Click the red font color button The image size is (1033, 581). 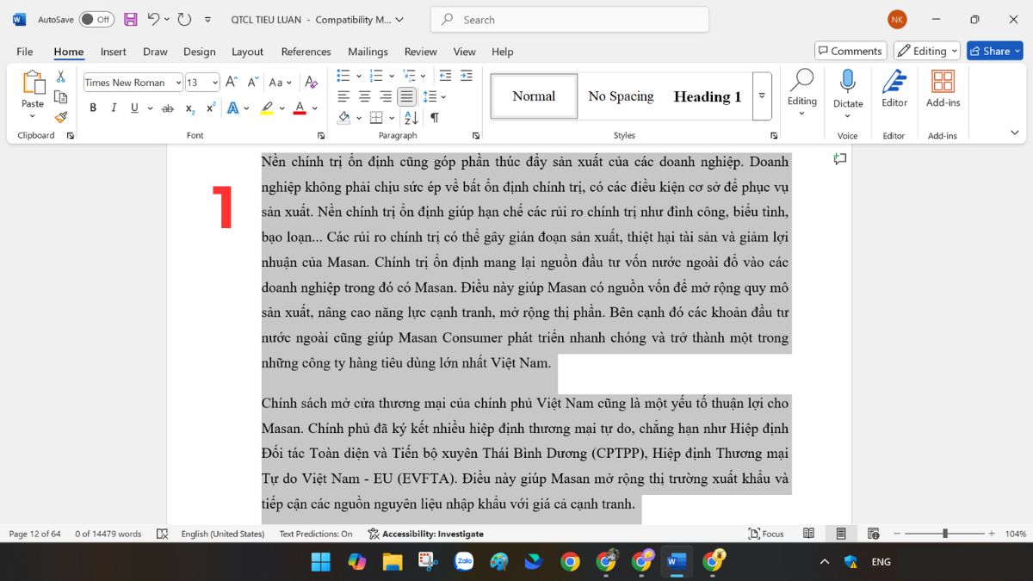point(300,108)
